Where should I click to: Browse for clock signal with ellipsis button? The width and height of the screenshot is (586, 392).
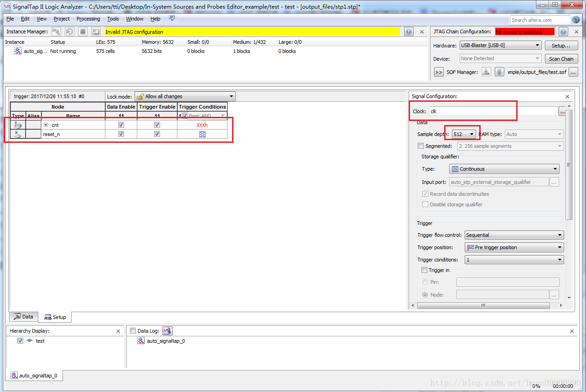(562, 111)
